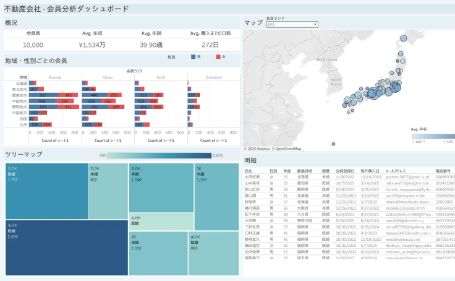Click the Avg. 年収 value ¥1,534万

point(92,45)
